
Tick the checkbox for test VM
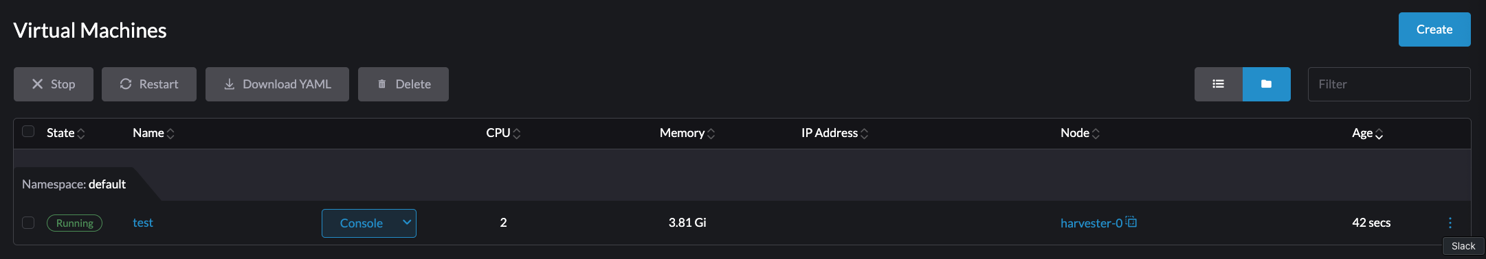click(28, 223)
